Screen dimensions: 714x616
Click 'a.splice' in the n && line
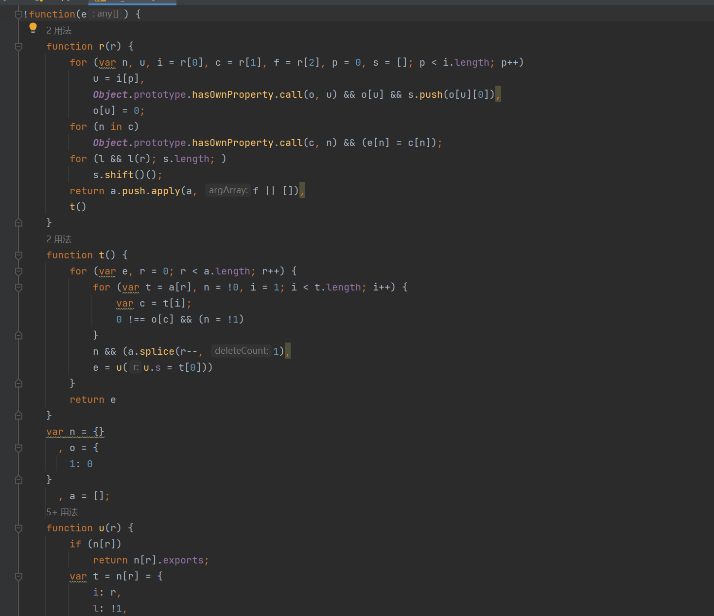tap(151, 351)
